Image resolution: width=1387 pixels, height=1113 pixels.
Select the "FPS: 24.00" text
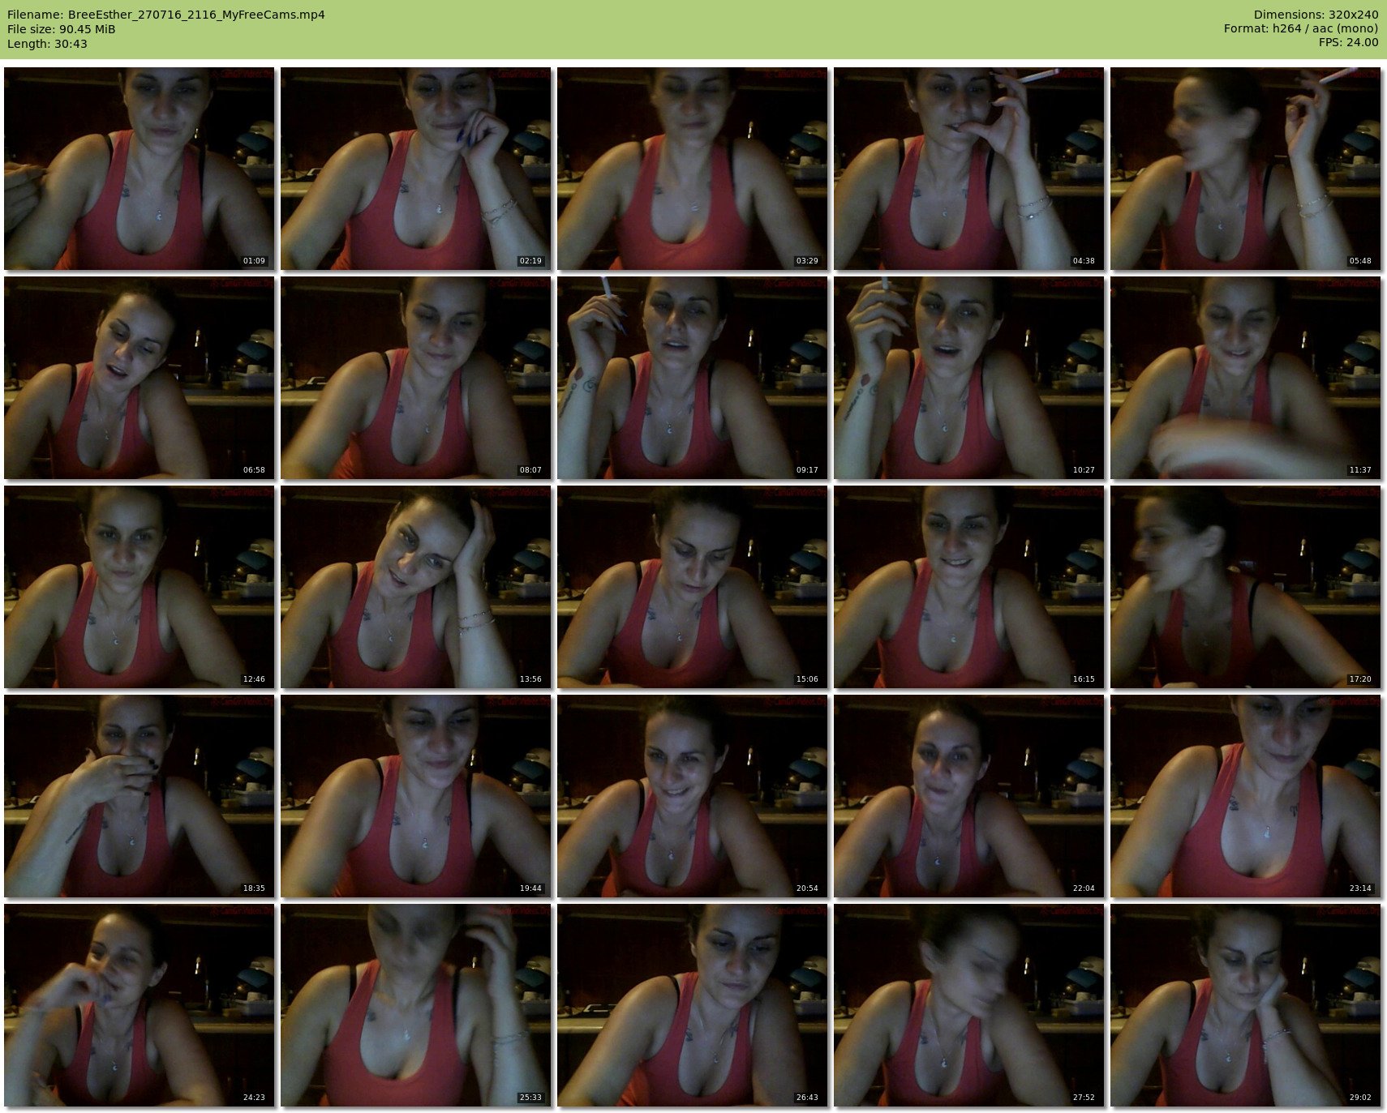coord(1348,44)
